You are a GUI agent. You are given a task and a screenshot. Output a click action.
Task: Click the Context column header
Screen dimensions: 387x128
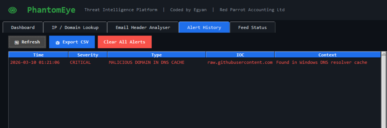click(x=328, y=55)
